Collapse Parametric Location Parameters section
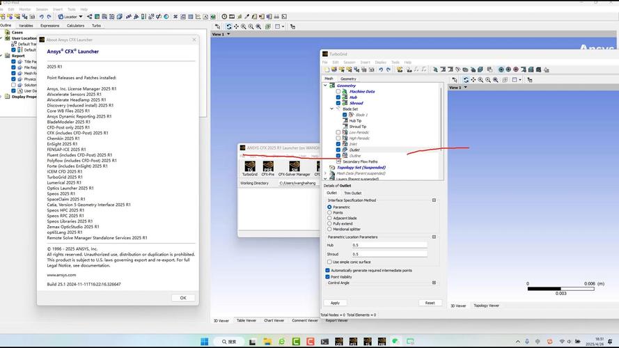Viewport: 619px width, 348px height. click(434, 237)
